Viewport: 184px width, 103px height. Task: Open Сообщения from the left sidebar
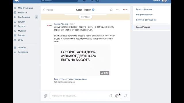tap(24, 17)
